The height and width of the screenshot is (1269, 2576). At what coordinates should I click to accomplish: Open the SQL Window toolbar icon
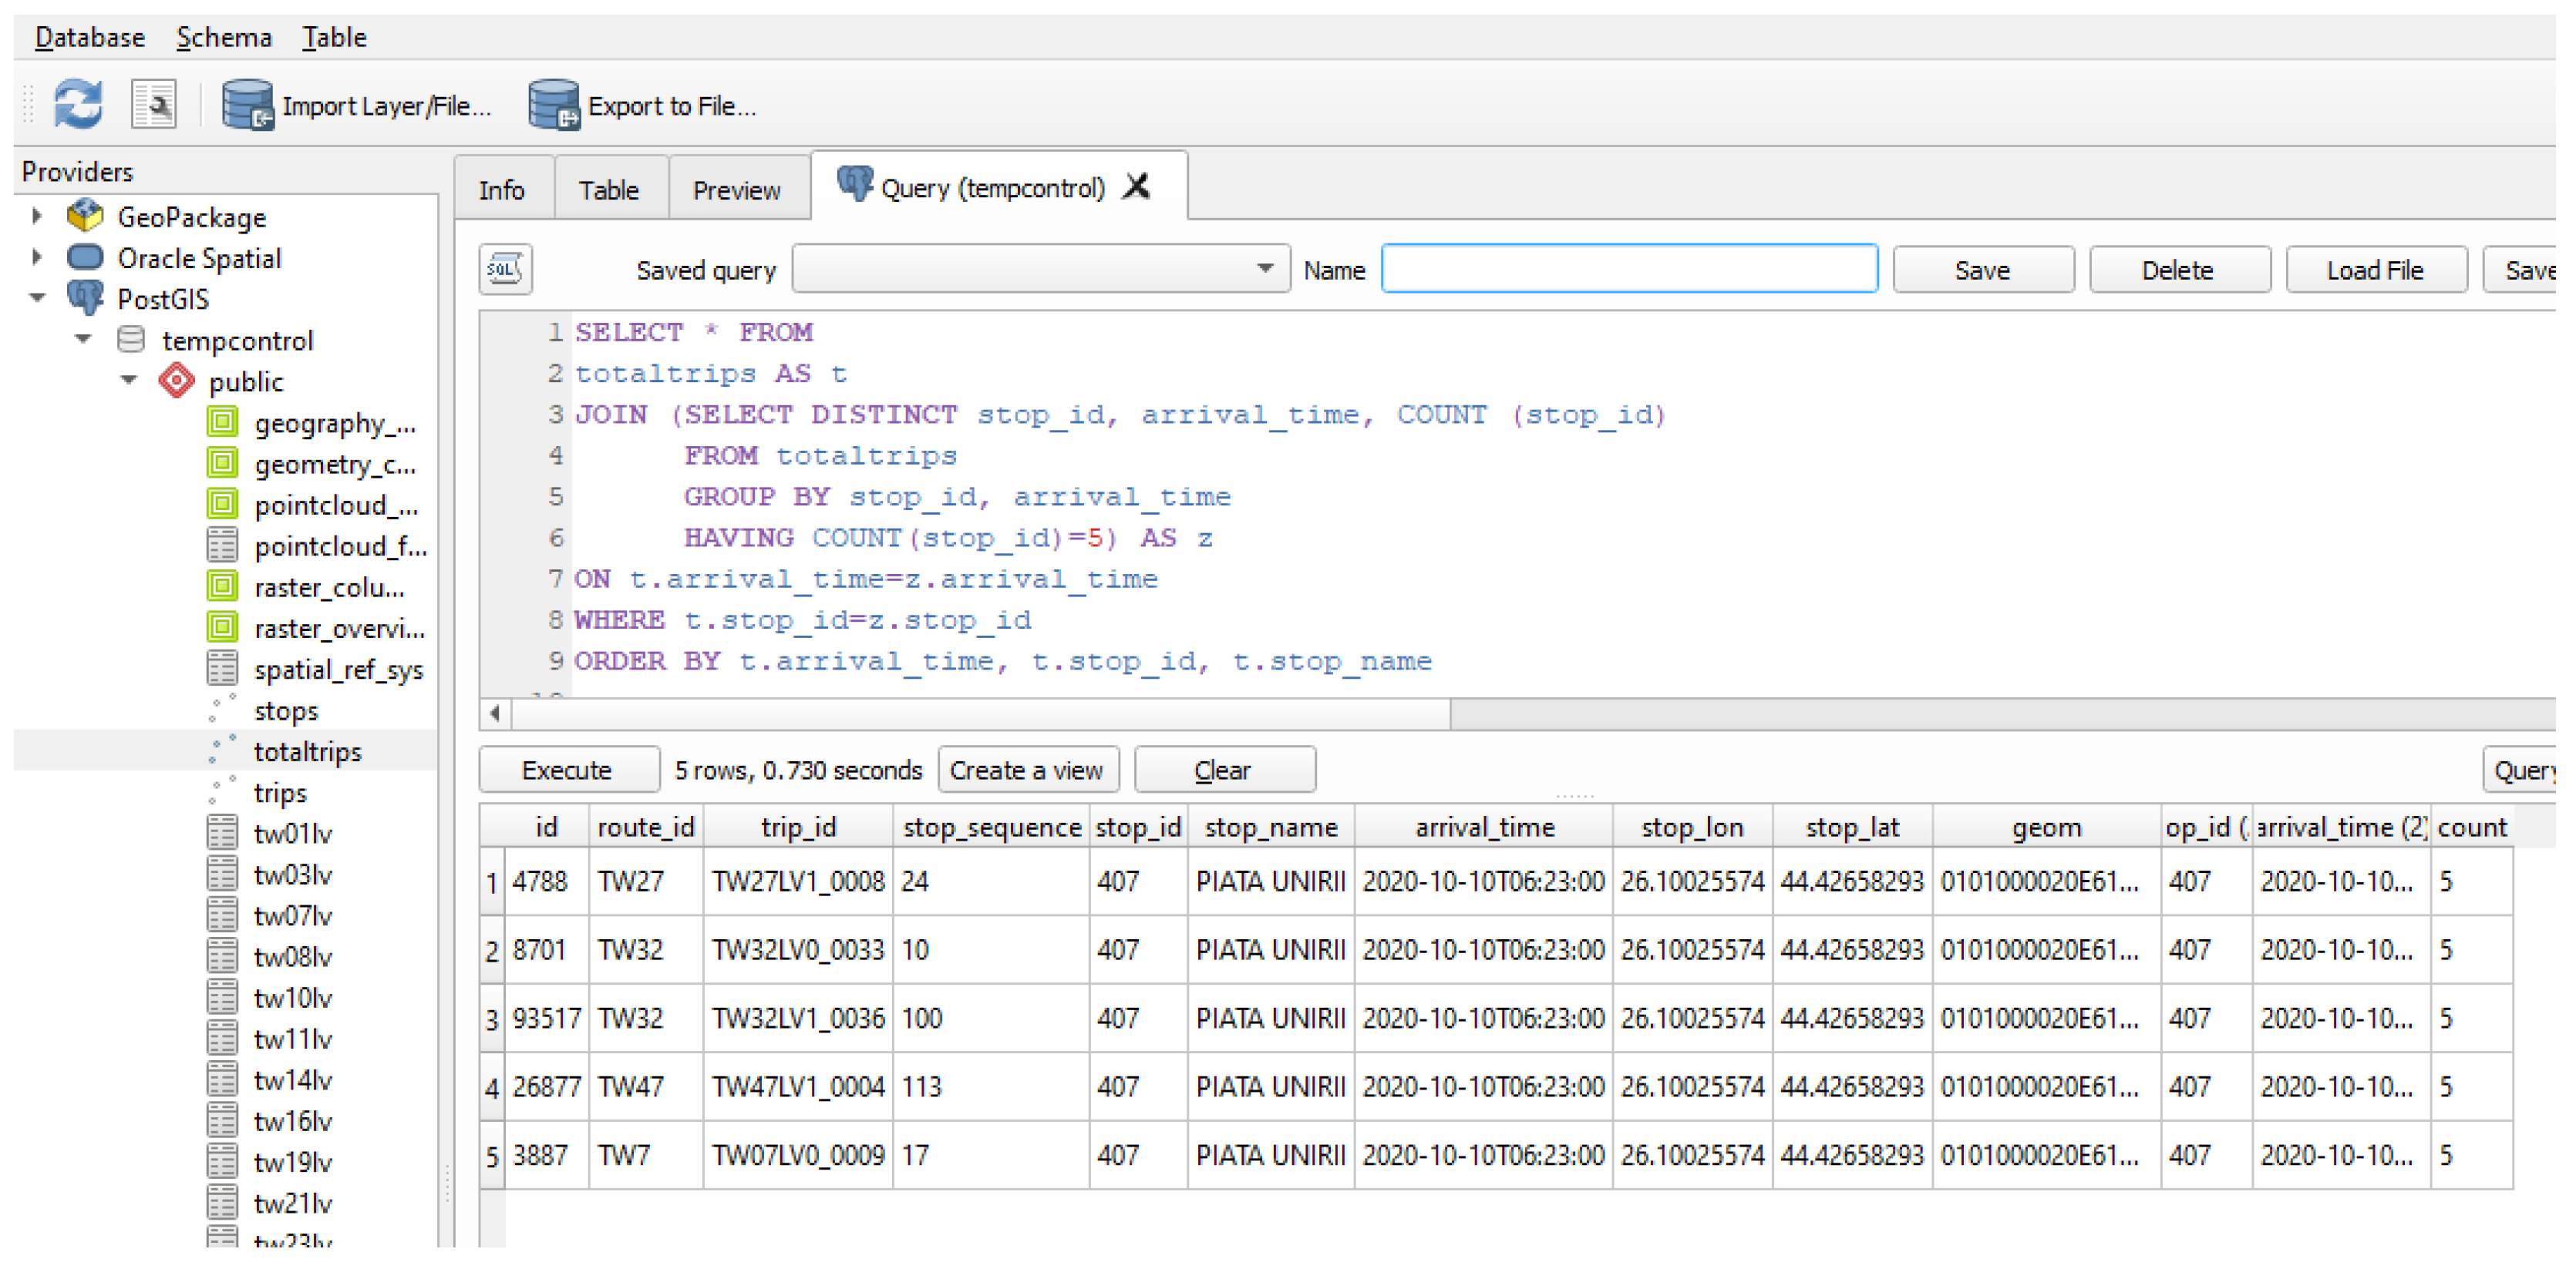click(x=154, y=104)
